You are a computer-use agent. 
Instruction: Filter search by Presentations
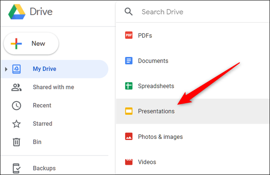coord(156,111)
